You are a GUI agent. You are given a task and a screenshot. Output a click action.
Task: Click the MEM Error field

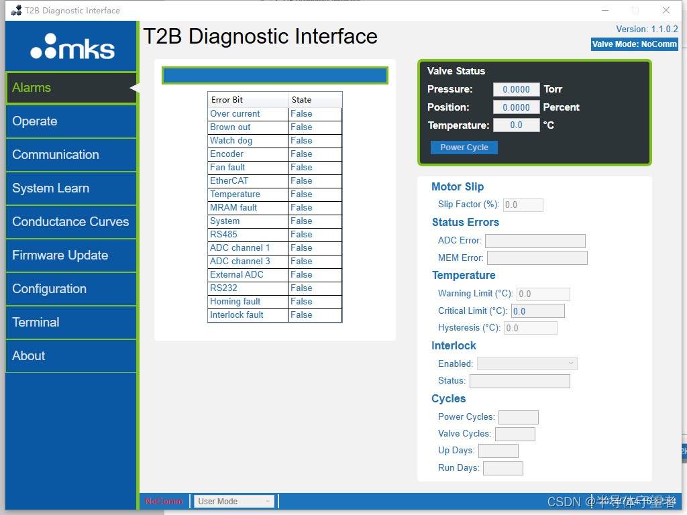[537, 258]
